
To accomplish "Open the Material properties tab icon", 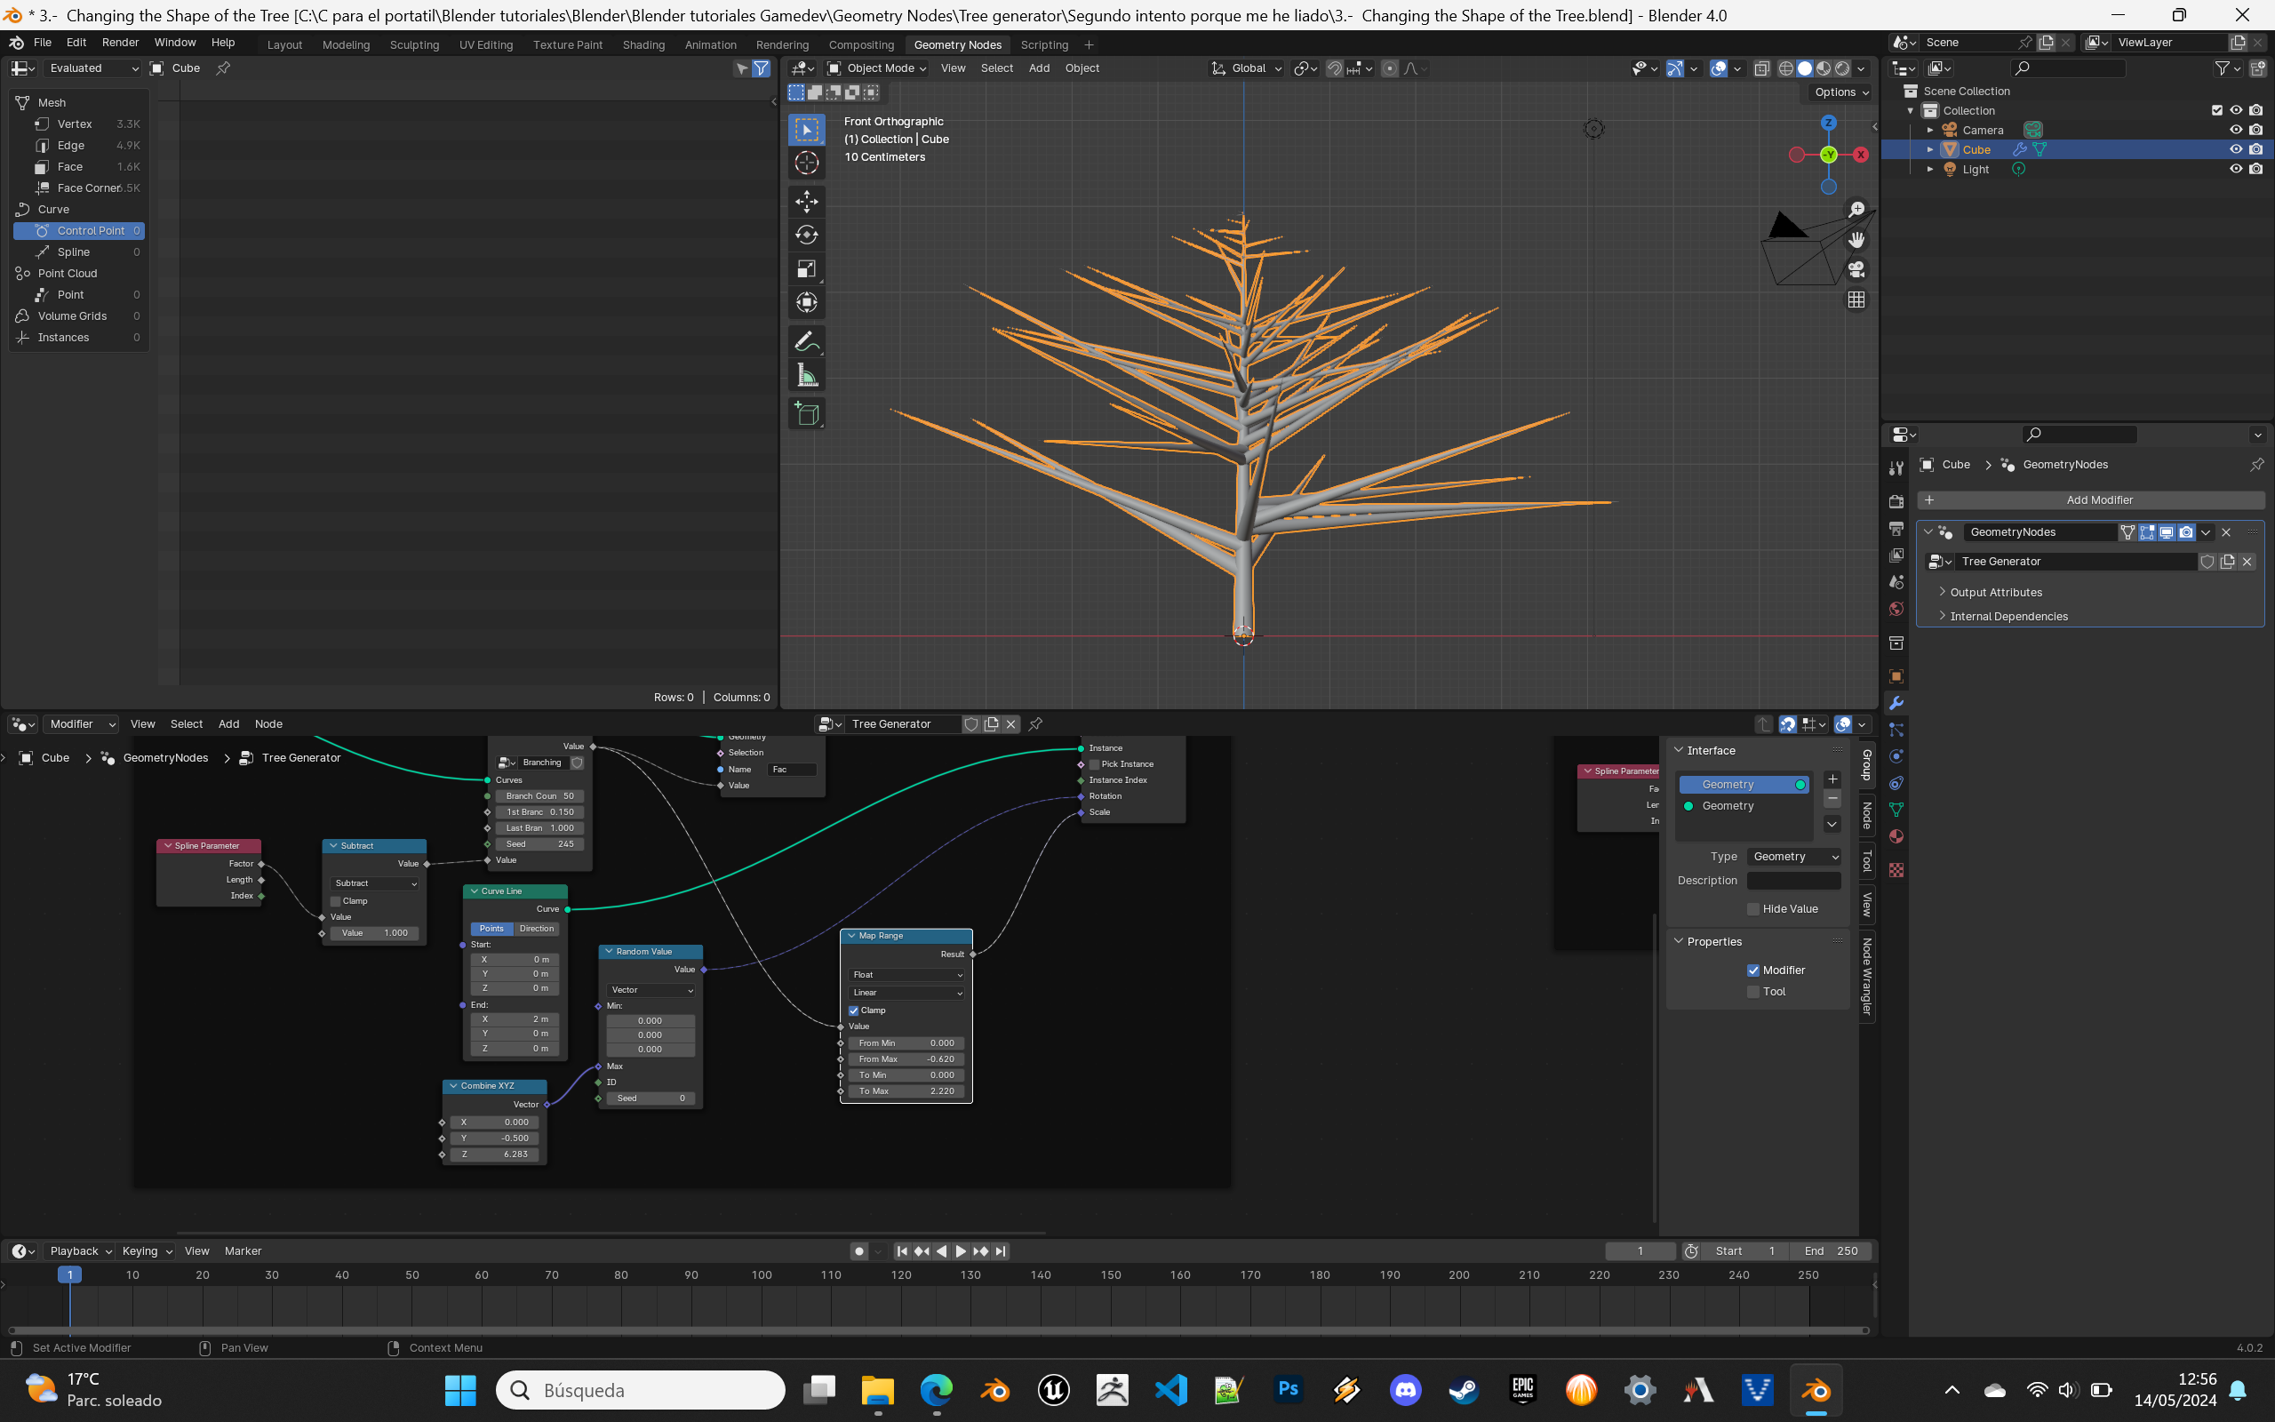I will (1896, 837).
